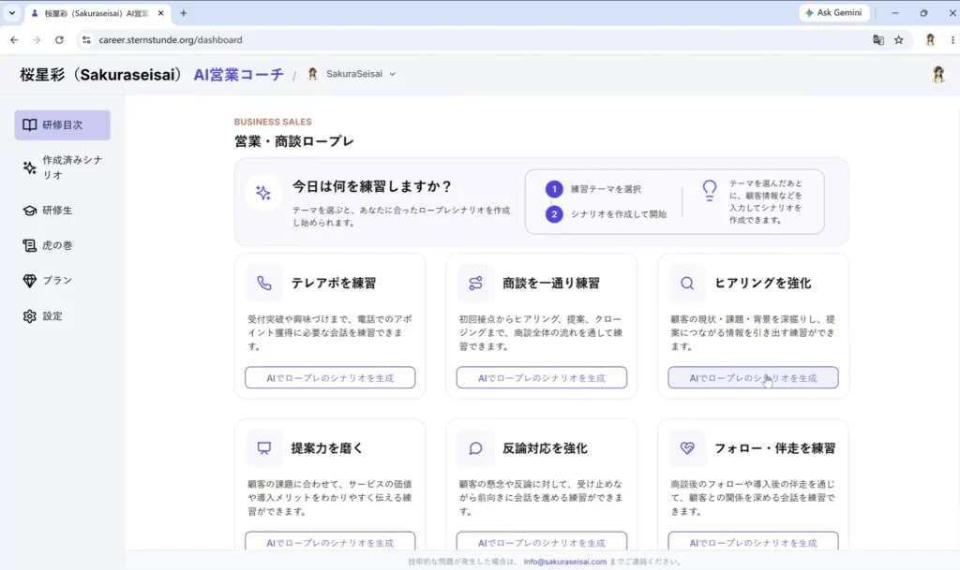This screenshot has width=960, height=570.
Task: Click the phone icon on the テレアポを練習 card
Action: 263,283
